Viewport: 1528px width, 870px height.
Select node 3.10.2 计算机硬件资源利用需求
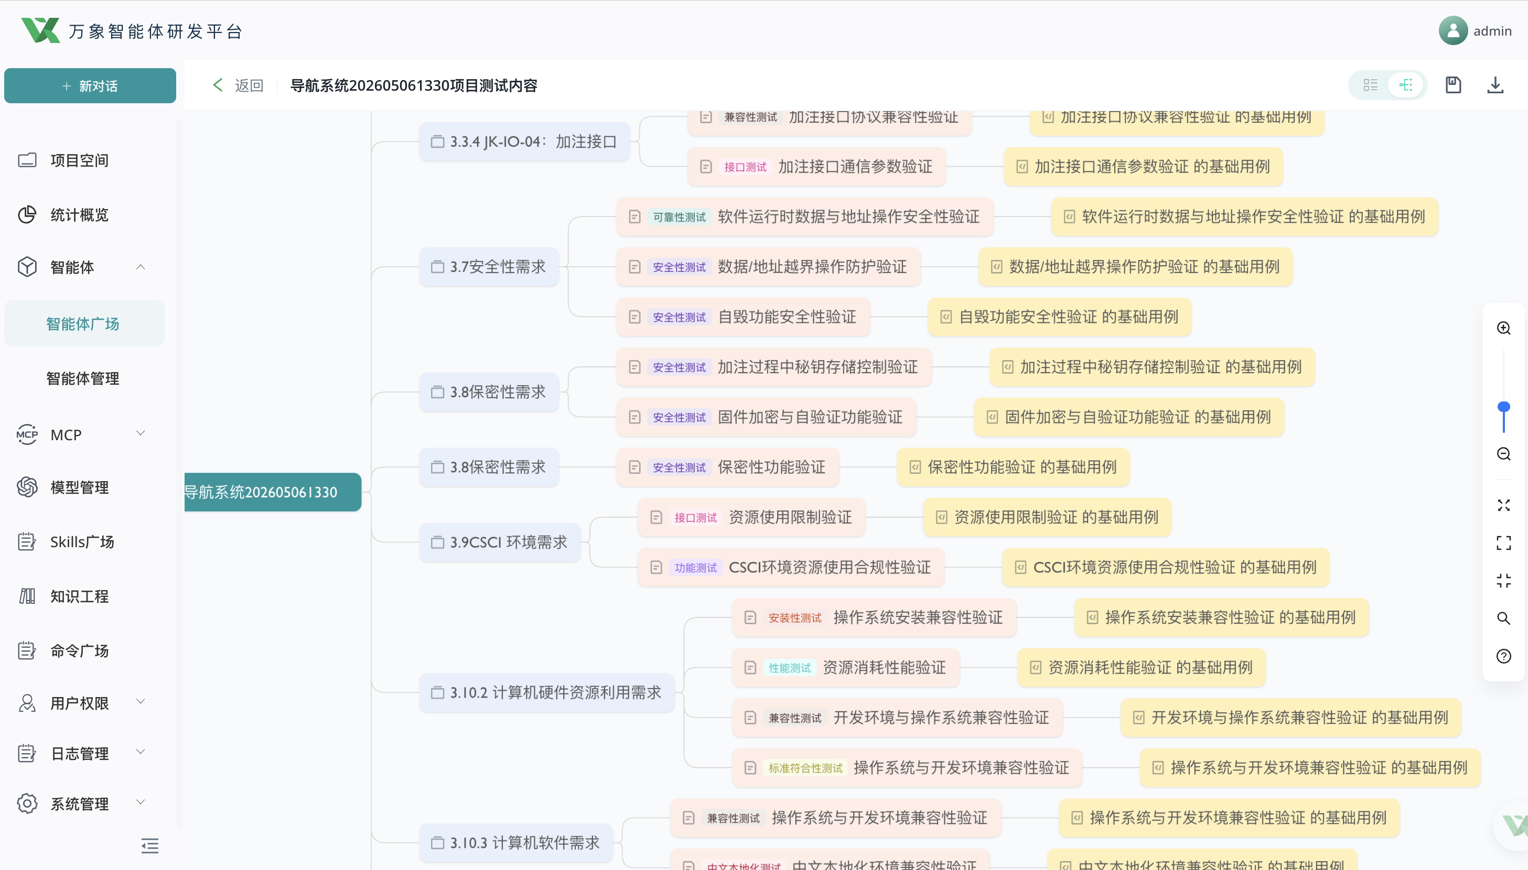[547, 692]
